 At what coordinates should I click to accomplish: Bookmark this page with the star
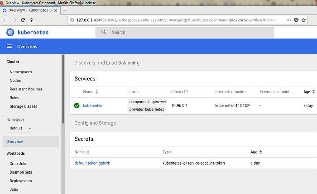304,20
